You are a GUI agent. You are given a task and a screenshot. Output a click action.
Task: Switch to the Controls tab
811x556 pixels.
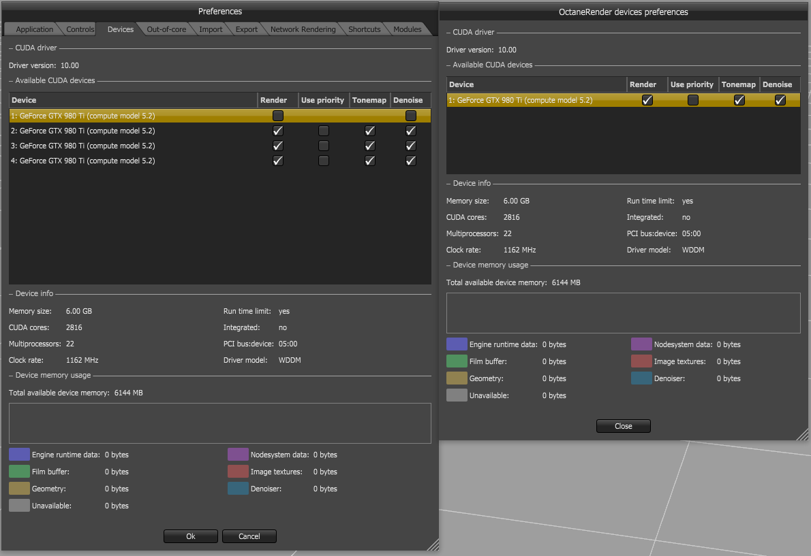[x=80, y=29]
